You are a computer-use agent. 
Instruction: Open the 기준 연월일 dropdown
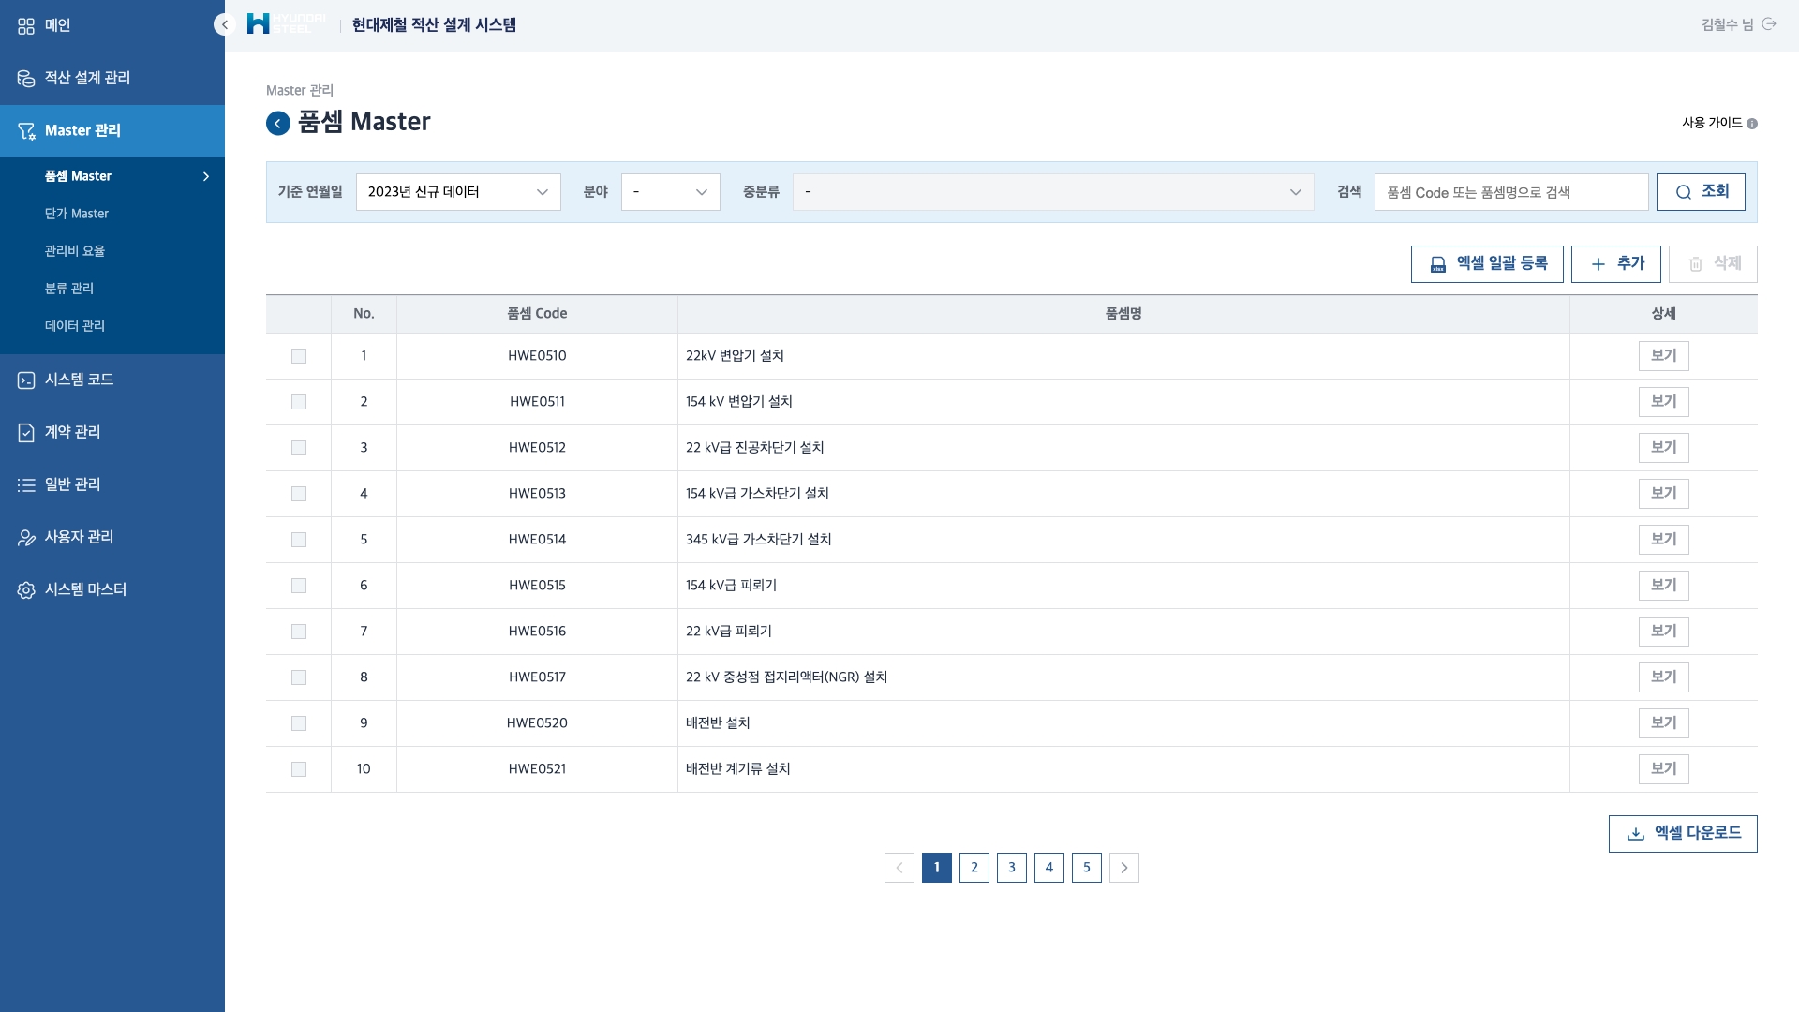(458, 192)
